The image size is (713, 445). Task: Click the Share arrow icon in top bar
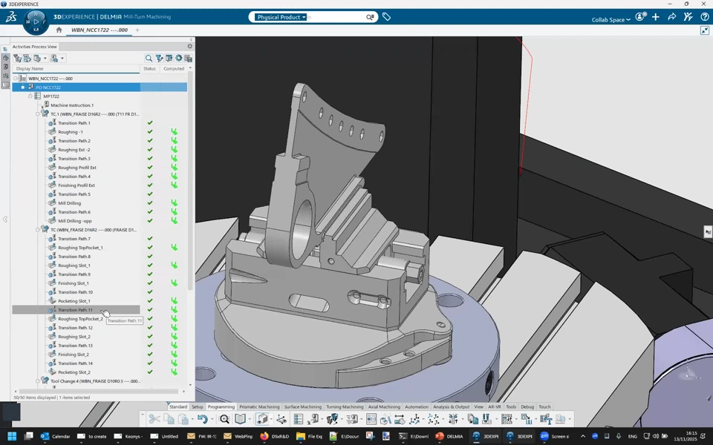coord(671,17)
